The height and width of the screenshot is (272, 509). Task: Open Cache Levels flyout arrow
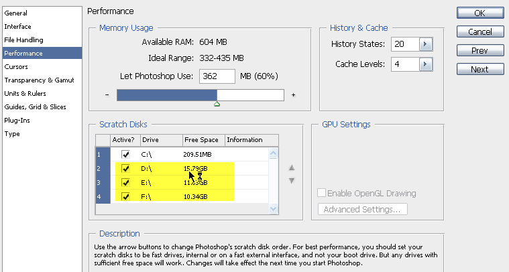pos(426,64)
